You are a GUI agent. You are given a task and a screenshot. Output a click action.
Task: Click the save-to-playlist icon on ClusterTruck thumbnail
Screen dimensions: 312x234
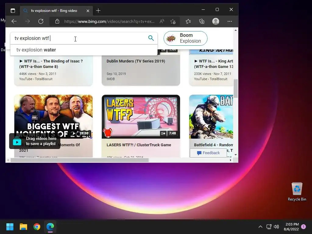pyautogui.click(x=163, y=133)
